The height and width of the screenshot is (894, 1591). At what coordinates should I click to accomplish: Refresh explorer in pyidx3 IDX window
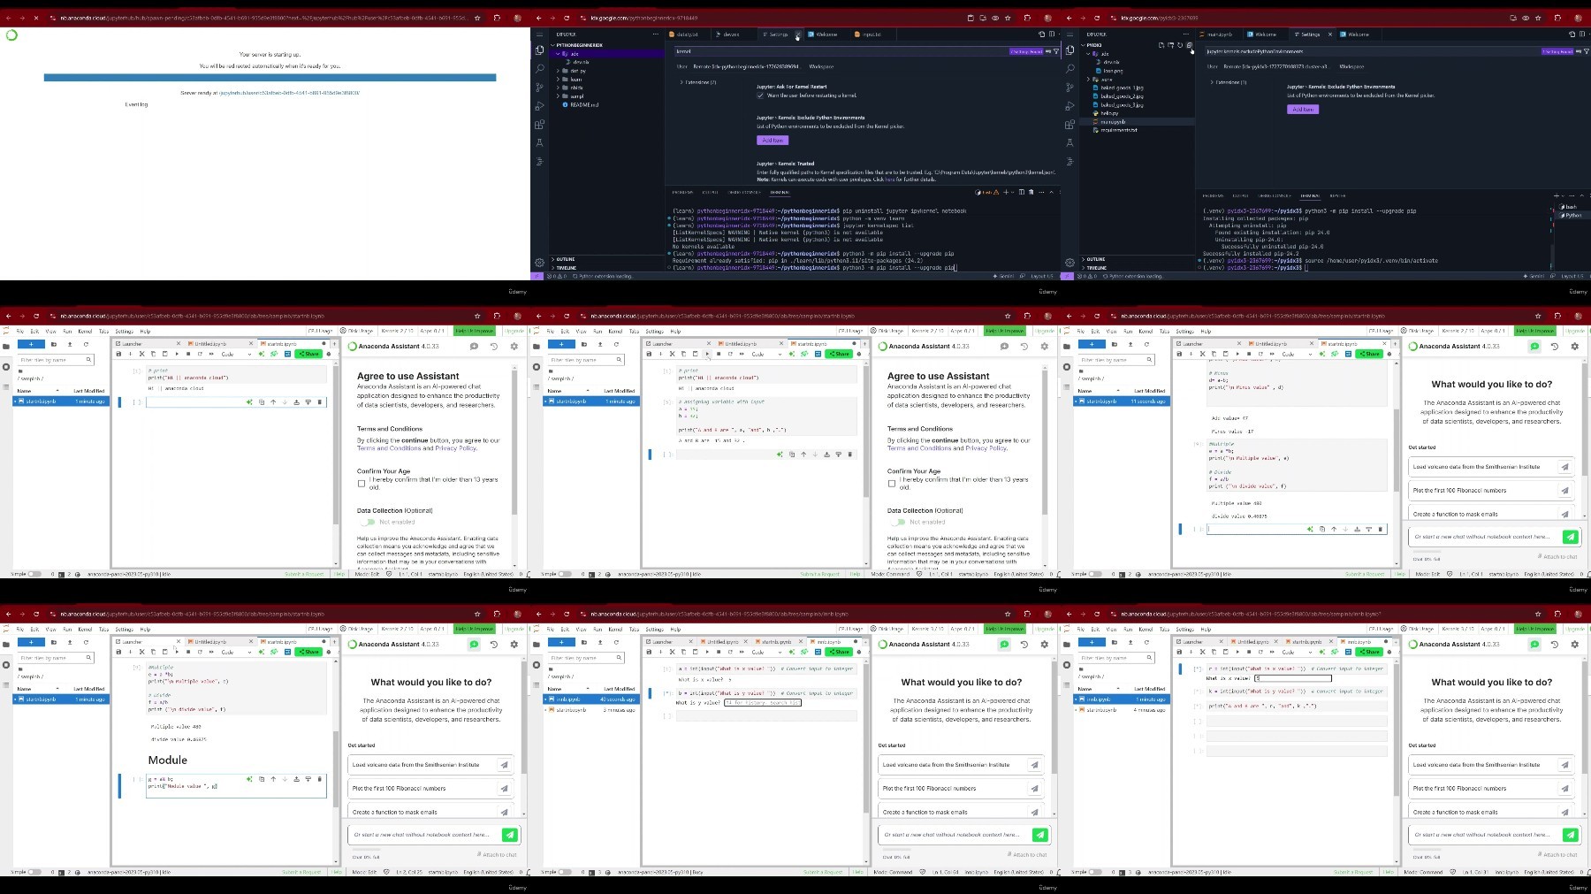1180,45
